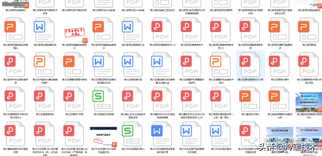Image resolution: width=322 pixels, height=156 pixels.
Task: Select the 格力中央空调 MB 系列 PDF icon
Action: tap(44, 134)
